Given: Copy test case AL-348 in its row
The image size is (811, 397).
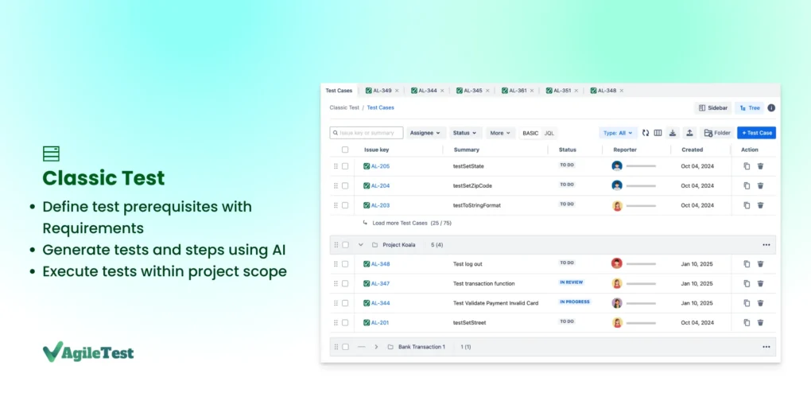Looking at the screenshot, I should (x=747, y=264).
